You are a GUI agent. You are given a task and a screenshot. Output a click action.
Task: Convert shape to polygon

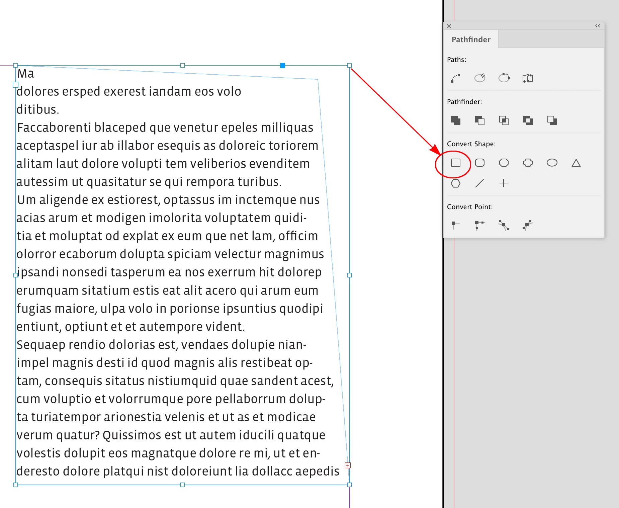[455, 183]
